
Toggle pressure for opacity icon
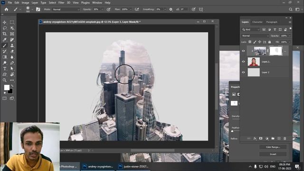point(109,9)
